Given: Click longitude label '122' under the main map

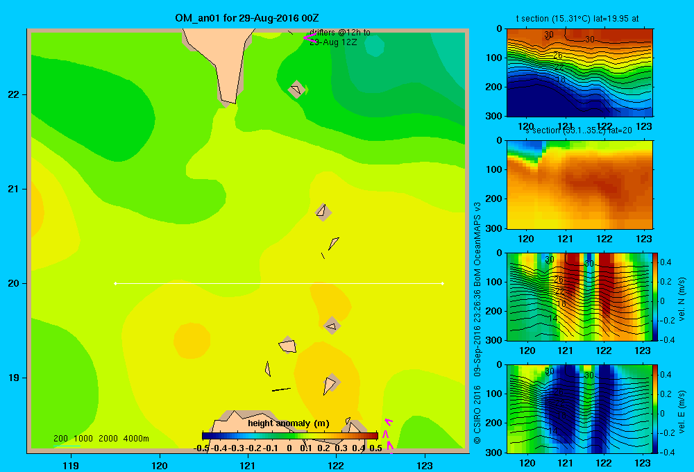Looking at the screenshot, I should (336, 465).
